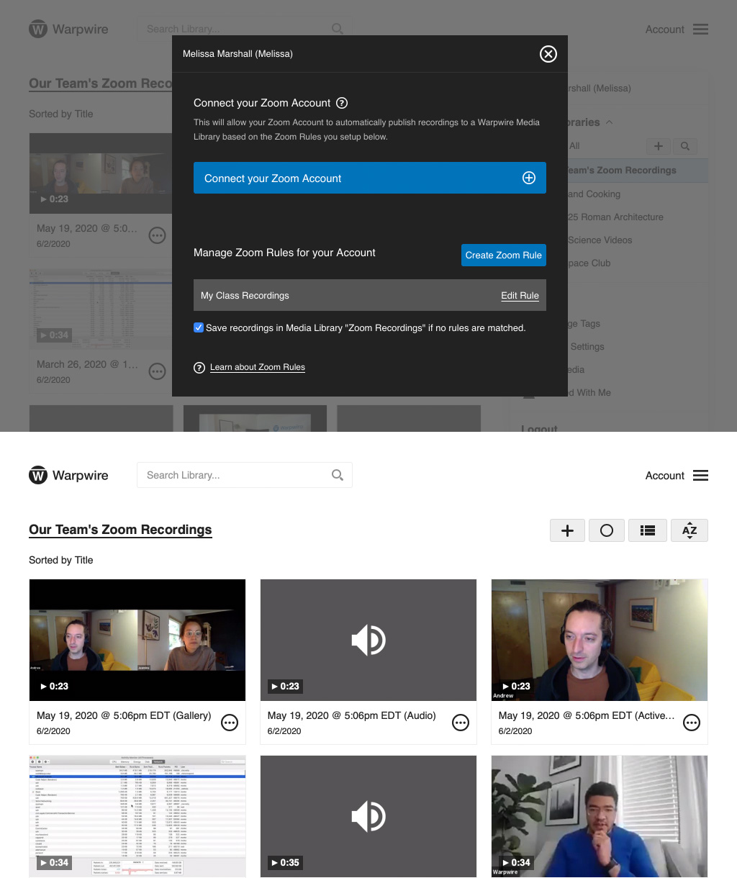Click the plus circle icon in Connect button
The height and width of the screenshot is (878, 737).
pyautogui.click(x=529, y=178)
